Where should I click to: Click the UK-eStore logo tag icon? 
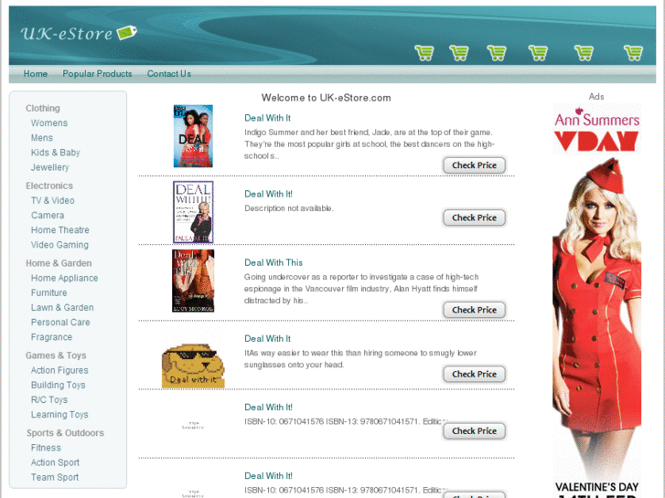pos(127,33)
